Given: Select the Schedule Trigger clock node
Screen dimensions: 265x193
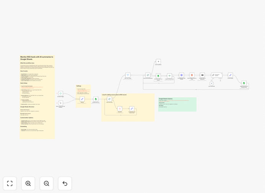Looking at the screenshot, I should pyautogui.click(x=61, y=93).
